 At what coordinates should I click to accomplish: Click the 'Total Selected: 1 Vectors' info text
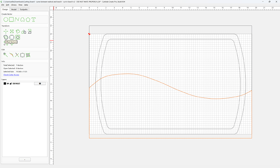(x=13, y=65)
